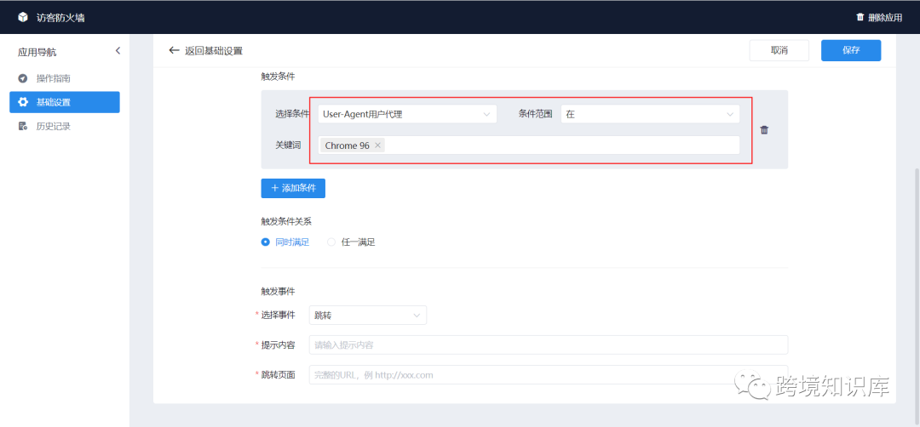Image resolution: width=920 pixels, height=427 pixels.
Task: Click the back arrow next to 返回基础设置
Action: pyautogui.click(x=174, y=50)
